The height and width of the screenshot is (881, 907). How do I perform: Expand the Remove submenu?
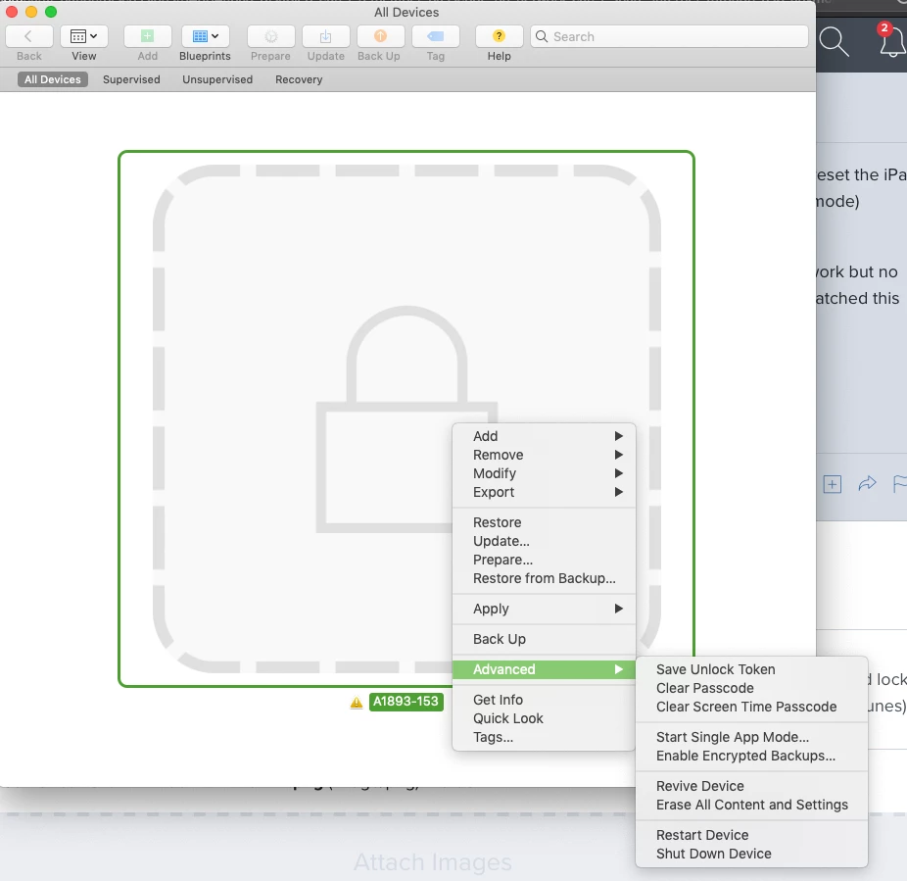coord(544,455)
